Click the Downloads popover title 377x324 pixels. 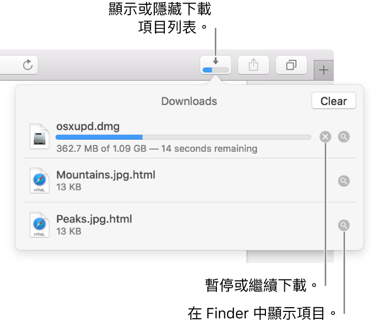[189, 101]
